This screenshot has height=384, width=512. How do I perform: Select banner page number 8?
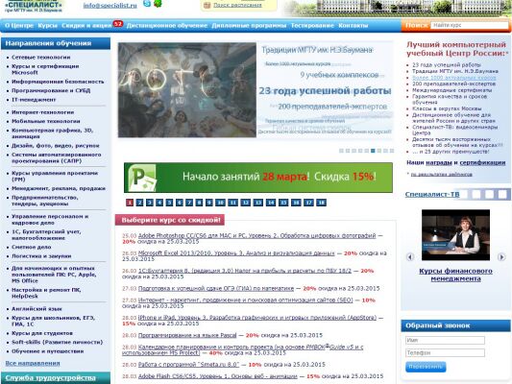(199, 203)
